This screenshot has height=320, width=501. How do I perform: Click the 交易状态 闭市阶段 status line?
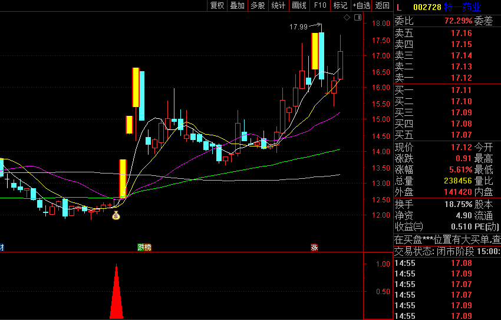click(447, 252)
